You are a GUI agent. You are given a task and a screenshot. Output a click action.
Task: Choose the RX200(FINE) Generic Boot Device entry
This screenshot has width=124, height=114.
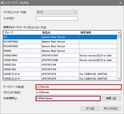(x=60, y=46)
